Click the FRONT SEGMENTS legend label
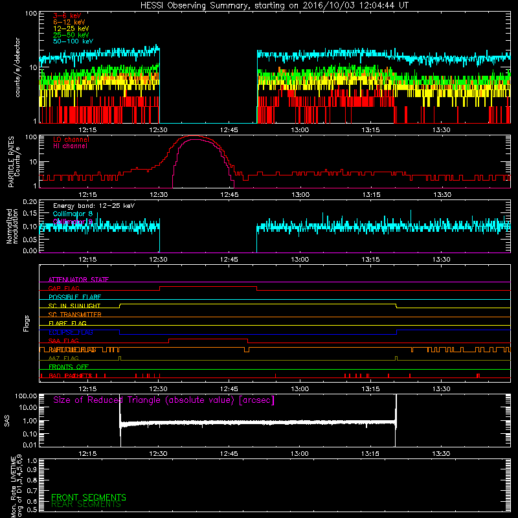Viewport: 518px width, 518px height. coord(89,497)
